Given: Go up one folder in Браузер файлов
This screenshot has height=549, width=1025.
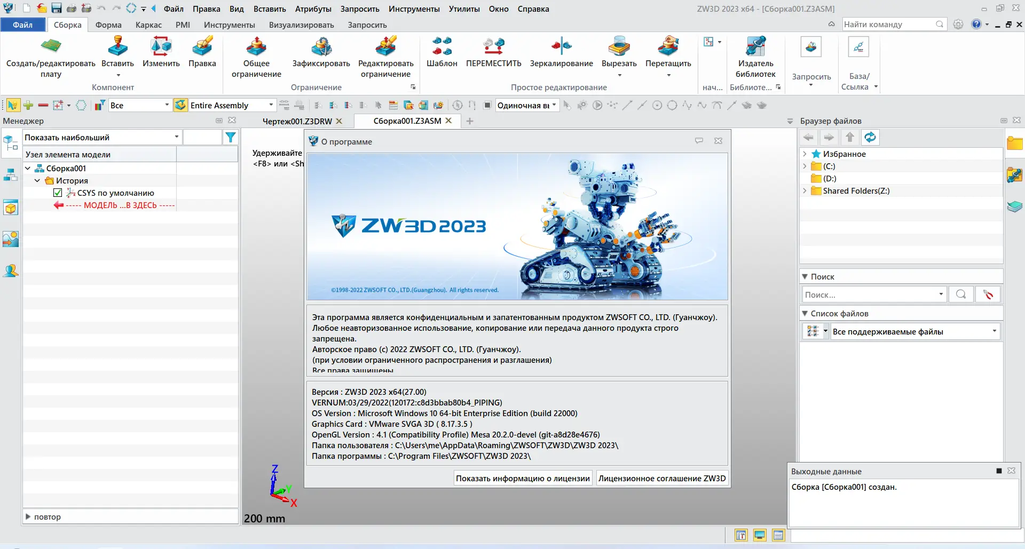Looking at the screenshot, I should tap(850, 138).
